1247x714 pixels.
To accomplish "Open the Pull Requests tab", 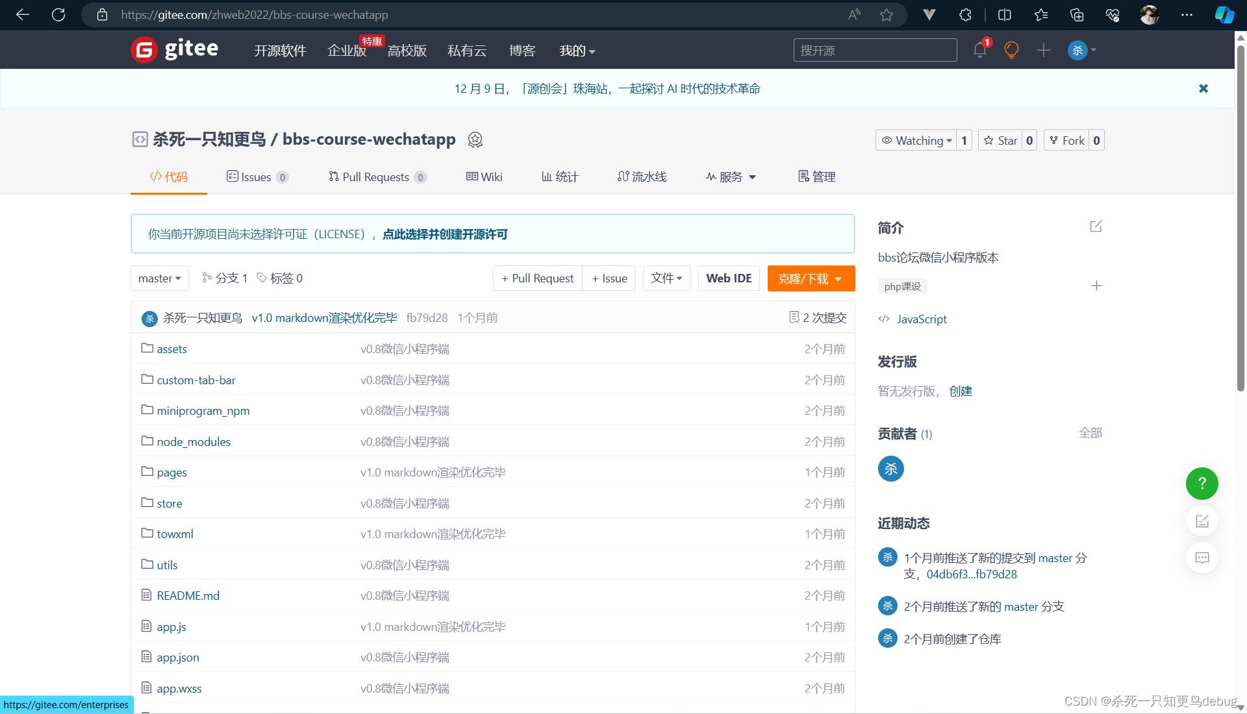I will pos(377,177).
